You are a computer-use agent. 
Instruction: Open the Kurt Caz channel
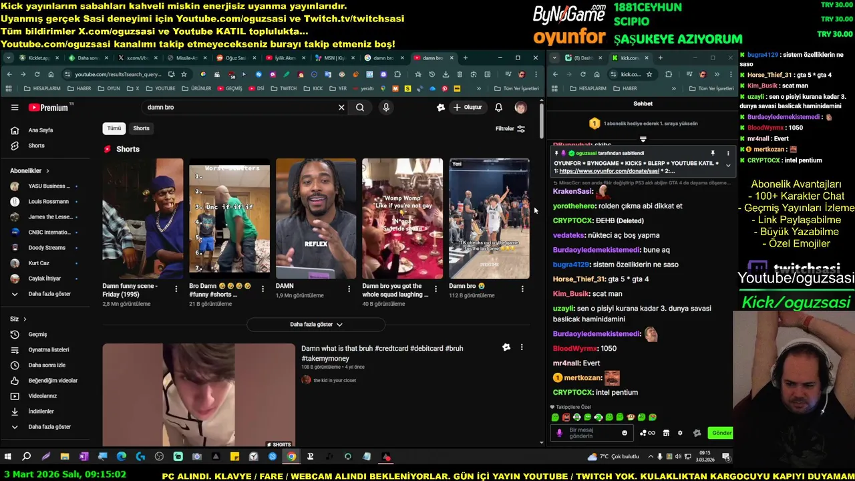point(39,263)
